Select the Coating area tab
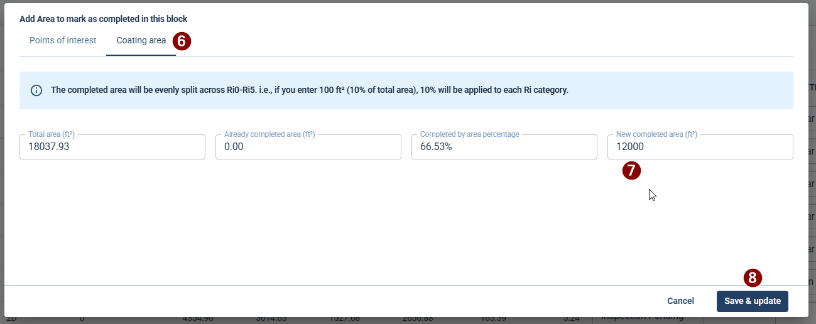The height and width of the screenshot is (324, 816). 141,40
